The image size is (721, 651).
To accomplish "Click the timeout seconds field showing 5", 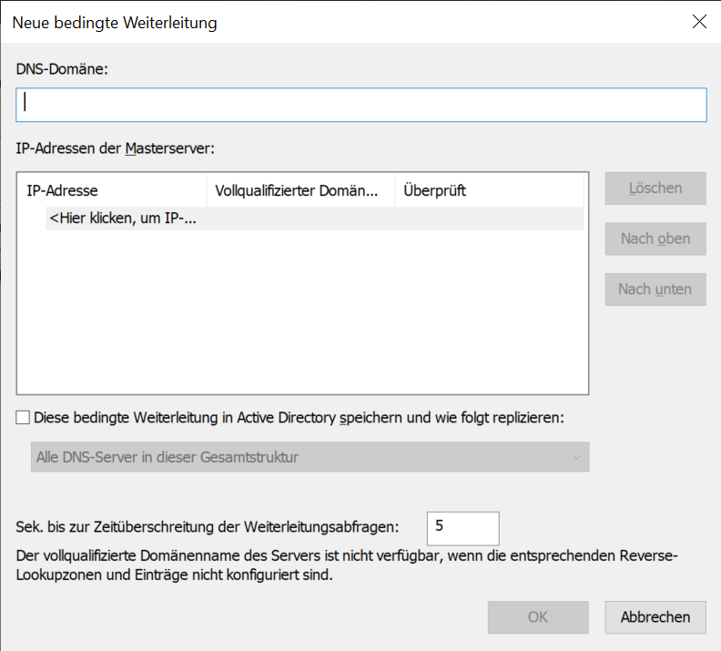I will point(463,528).
